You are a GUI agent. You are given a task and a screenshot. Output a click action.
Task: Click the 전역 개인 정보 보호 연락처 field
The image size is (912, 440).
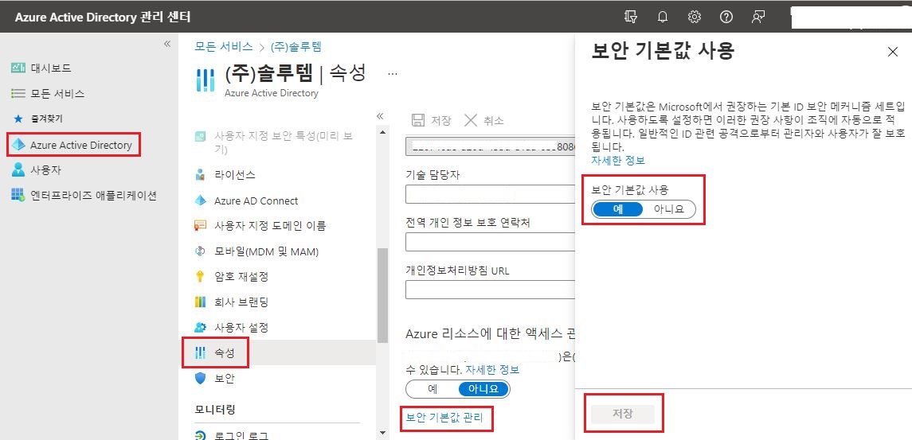(x=490, y=242)
